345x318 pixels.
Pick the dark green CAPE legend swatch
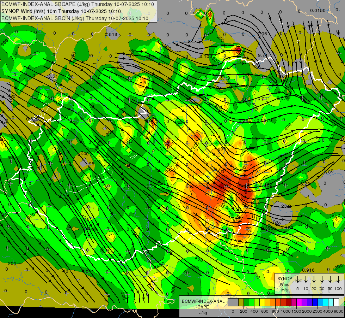(246, 302)
